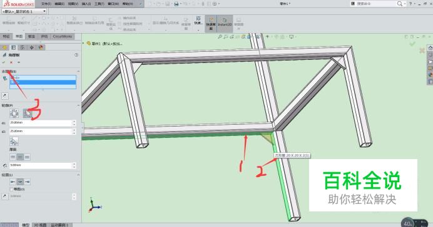Open the 评估 evaluate ribbon tab

coord(44,36)
